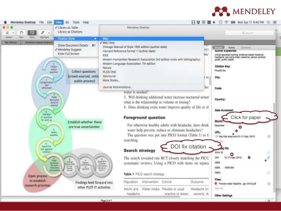The image size is (281, 211).
Task: Switch to Evidence-based medicine document tab
Action: point(39,42)
